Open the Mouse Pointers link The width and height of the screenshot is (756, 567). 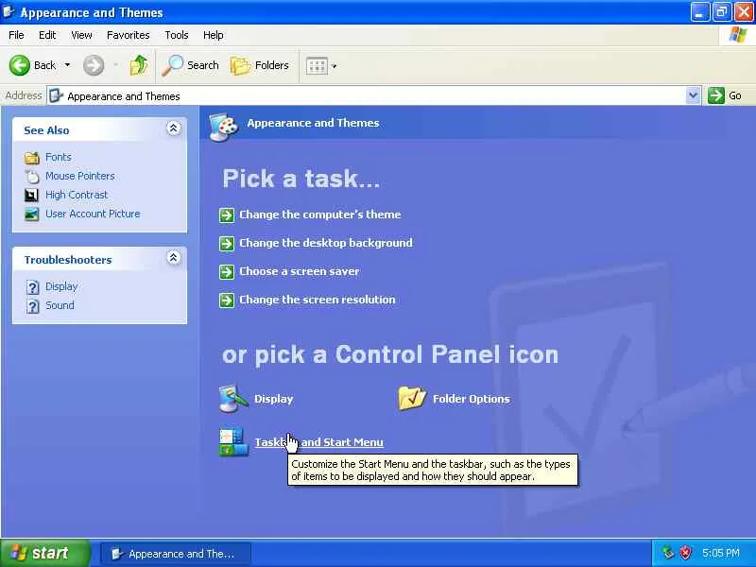[x=80, y=176]
